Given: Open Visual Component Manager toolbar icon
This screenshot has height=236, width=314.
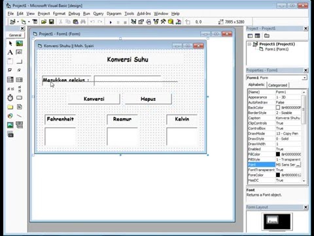Looking at the screenshot, I should pyautogui.click(x=179, y=22).
